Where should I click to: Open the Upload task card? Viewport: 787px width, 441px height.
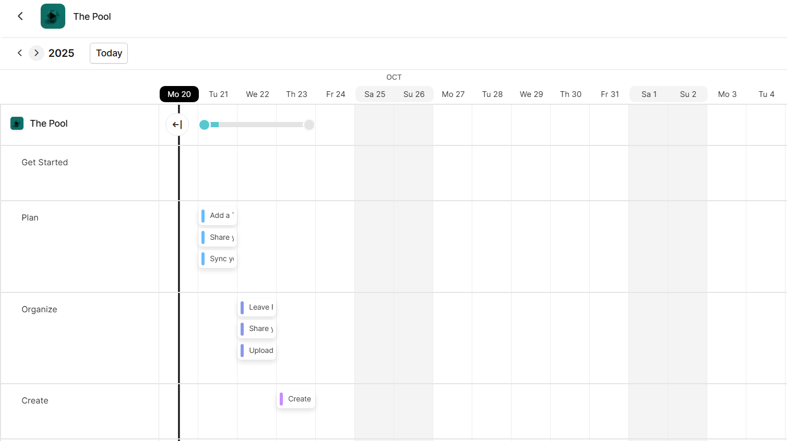(257, 351)
